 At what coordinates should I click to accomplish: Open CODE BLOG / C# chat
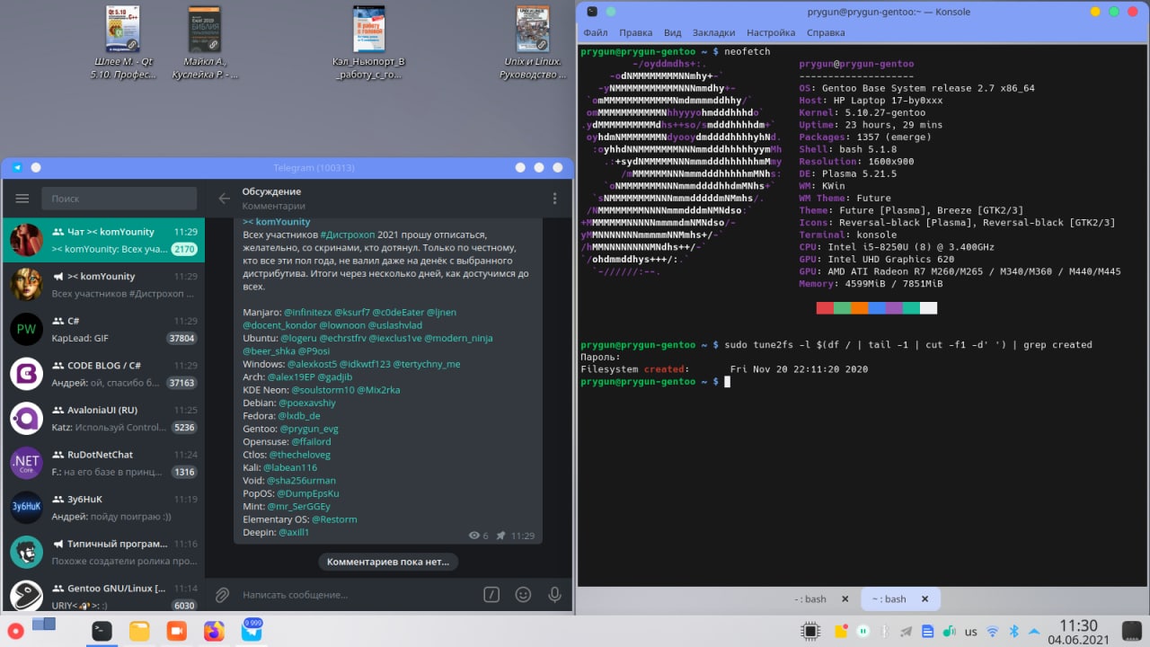pyautogui.click(x=102, y=374)
